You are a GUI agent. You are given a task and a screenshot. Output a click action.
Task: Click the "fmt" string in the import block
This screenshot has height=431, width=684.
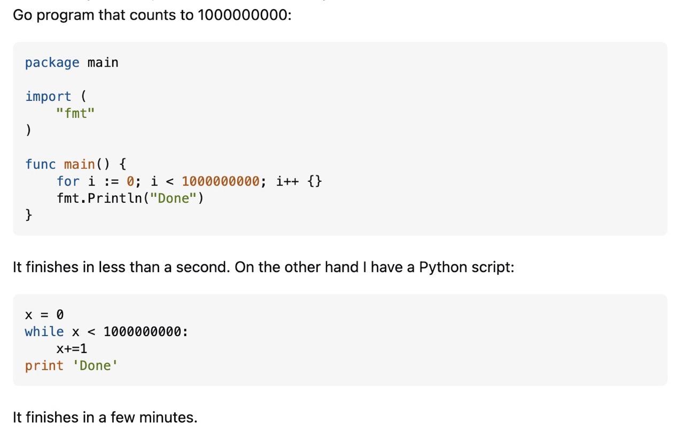(75, 113)
